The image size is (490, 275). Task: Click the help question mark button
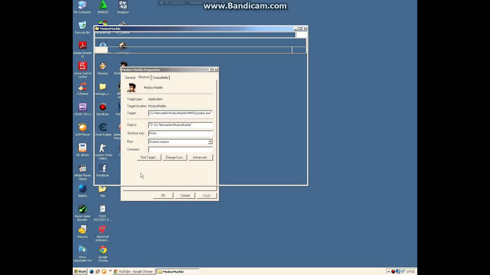click(211, 70)
